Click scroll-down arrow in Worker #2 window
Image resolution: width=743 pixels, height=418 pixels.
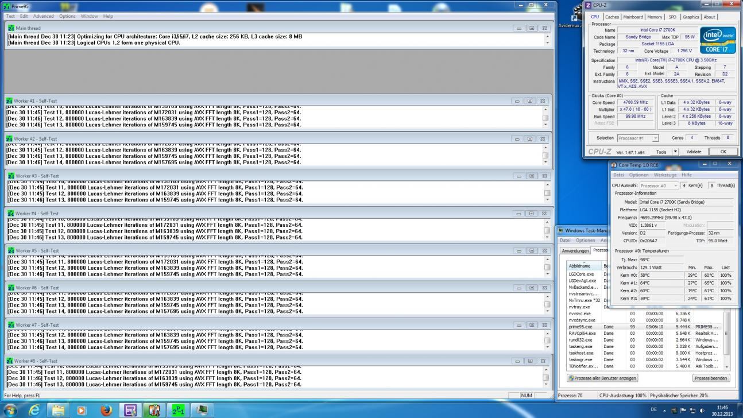(545, 162)
